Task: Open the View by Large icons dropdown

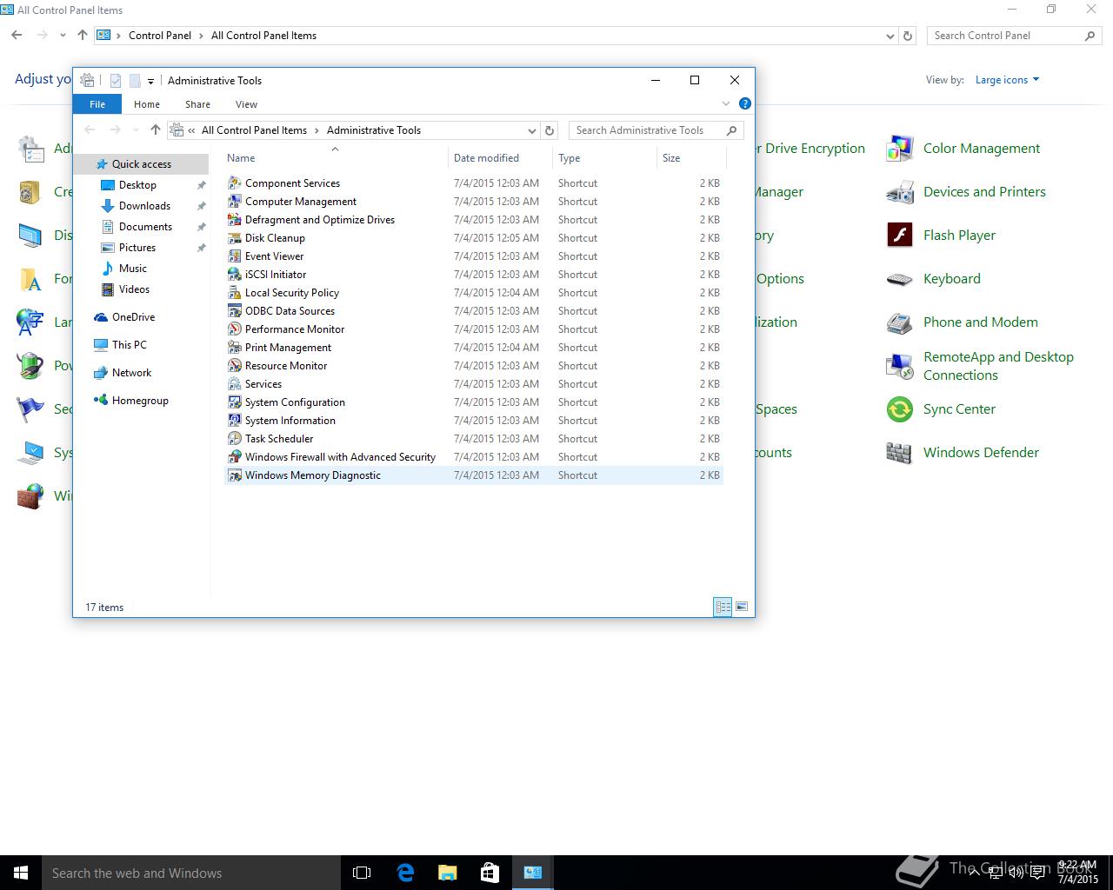Action: 1007,80
